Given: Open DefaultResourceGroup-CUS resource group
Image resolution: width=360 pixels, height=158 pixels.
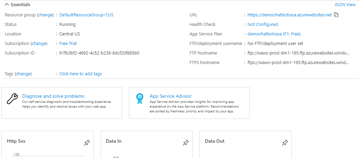Looking at the screenshot, I should click(x=86, y=15).
